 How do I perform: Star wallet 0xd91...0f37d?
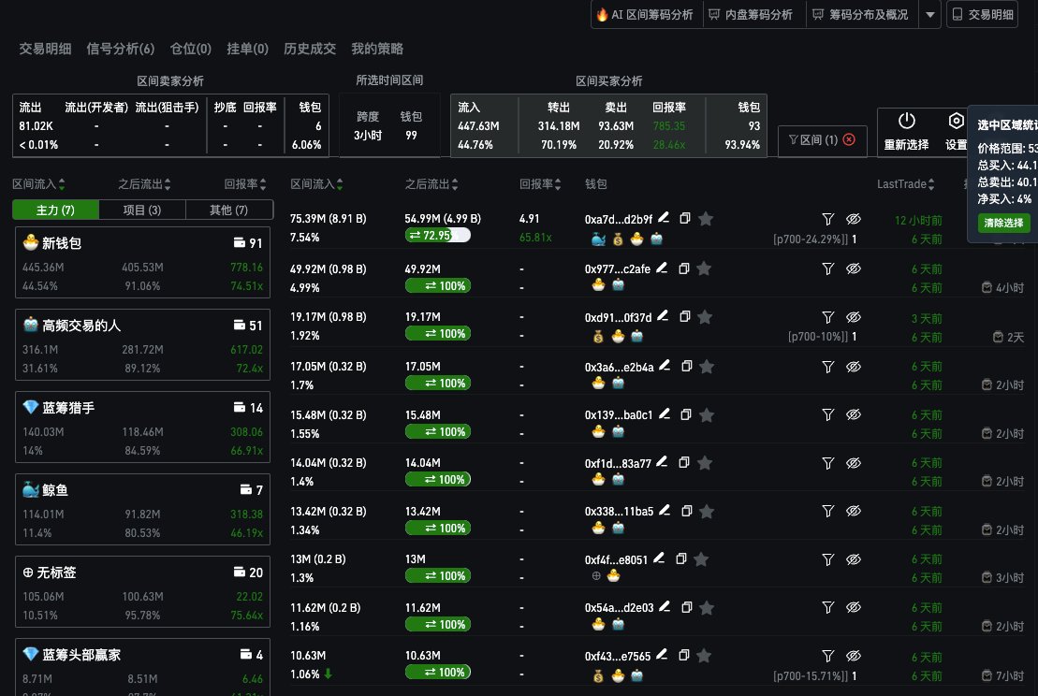pyautogui.click(x=705, y=317)
